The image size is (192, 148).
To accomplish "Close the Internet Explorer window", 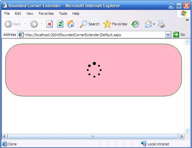I will (x=186, y=6).
